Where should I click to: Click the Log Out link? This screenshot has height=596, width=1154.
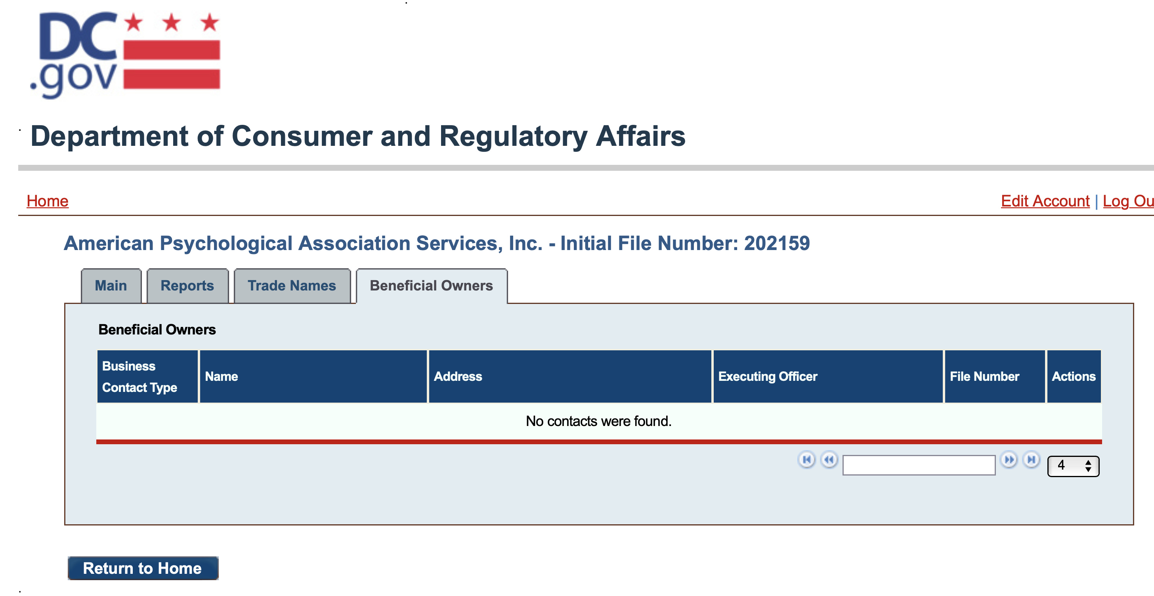1127,201
